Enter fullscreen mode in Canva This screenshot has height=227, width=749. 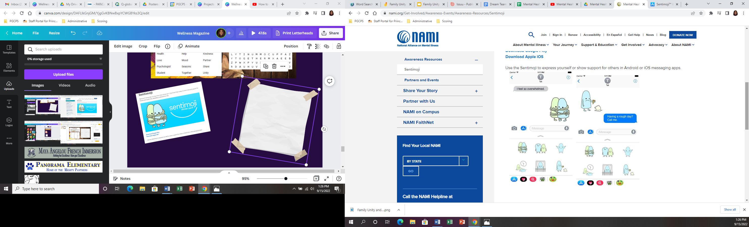pyautogui.click(x=327, y=179)
